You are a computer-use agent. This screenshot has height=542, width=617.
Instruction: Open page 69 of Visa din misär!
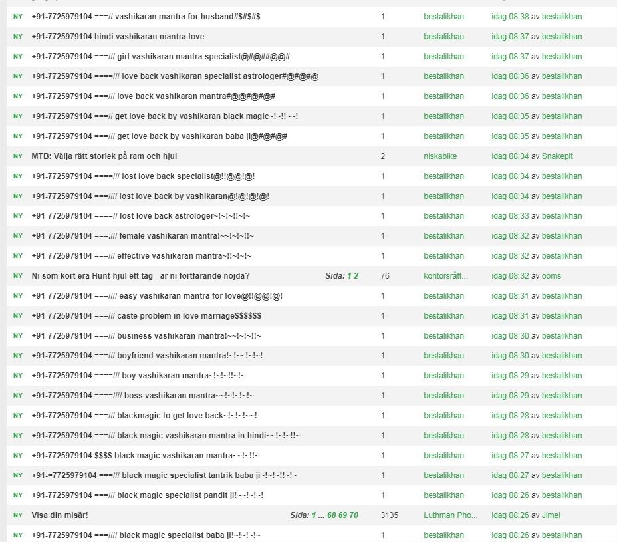pyautogui.click(x=343, y=515)
